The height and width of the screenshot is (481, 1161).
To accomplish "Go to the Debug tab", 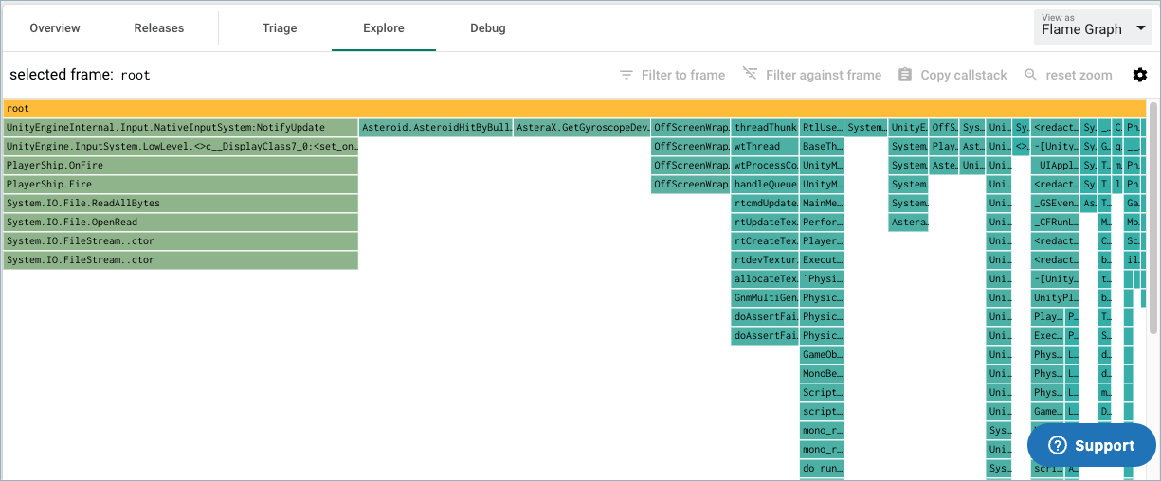I will coord(487,28).
